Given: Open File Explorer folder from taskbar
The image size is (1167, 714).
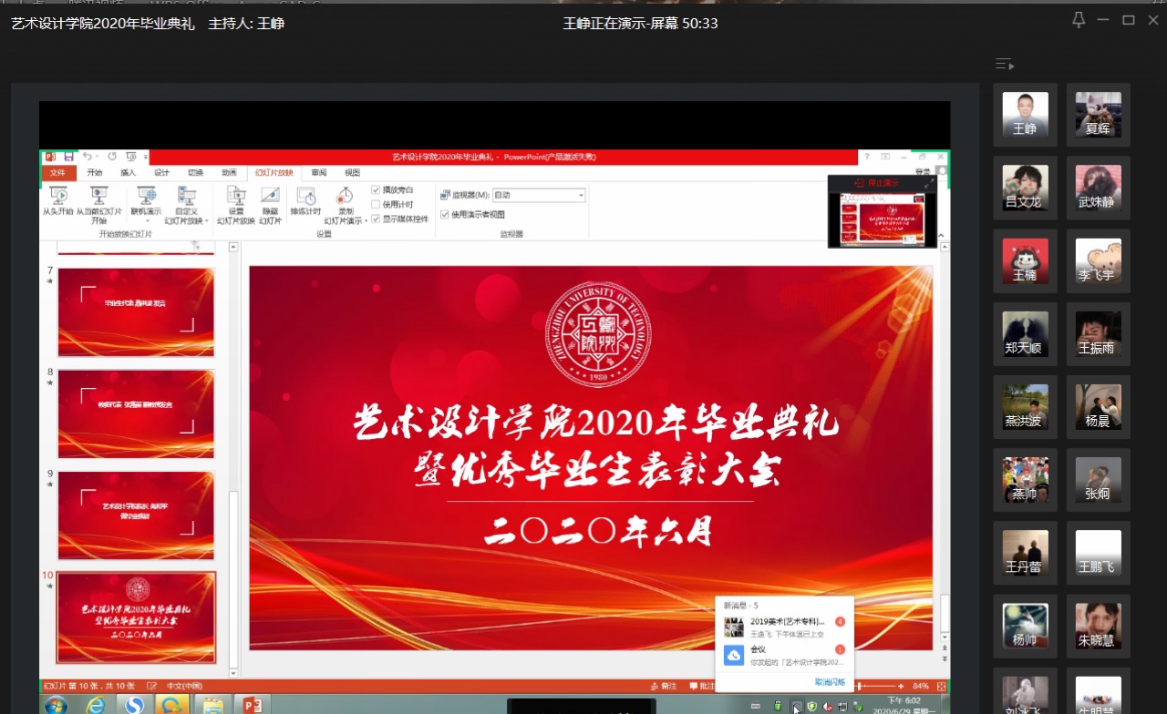Looking at the screenshot, I should pyautogui.click(x=212, y=704).
